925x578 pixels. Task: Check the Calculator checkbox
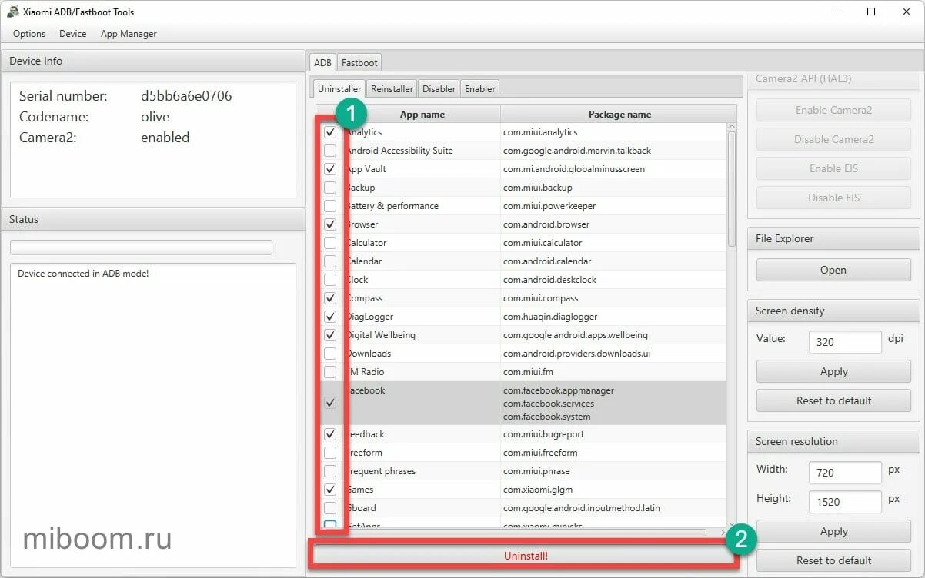coord(330,243)
